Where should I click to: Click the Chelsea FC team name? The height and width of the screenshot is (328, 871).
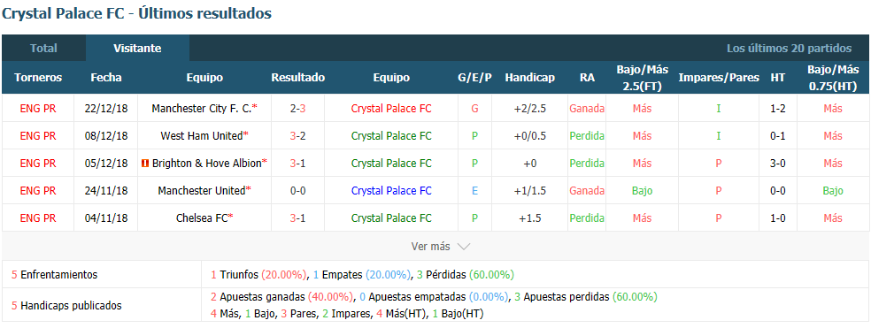tap(202, 218)
